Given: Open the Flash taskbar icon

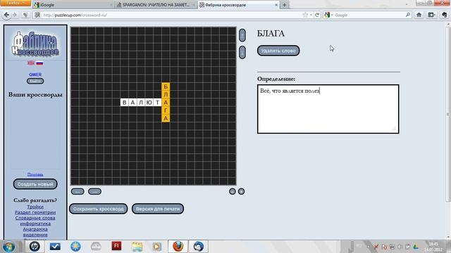Looking at the screenshot, I should pos(116,246).
